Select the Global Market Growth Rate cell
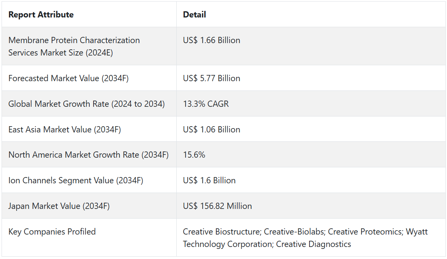Screen dimensions: 447x259 [x=86, y=104]
